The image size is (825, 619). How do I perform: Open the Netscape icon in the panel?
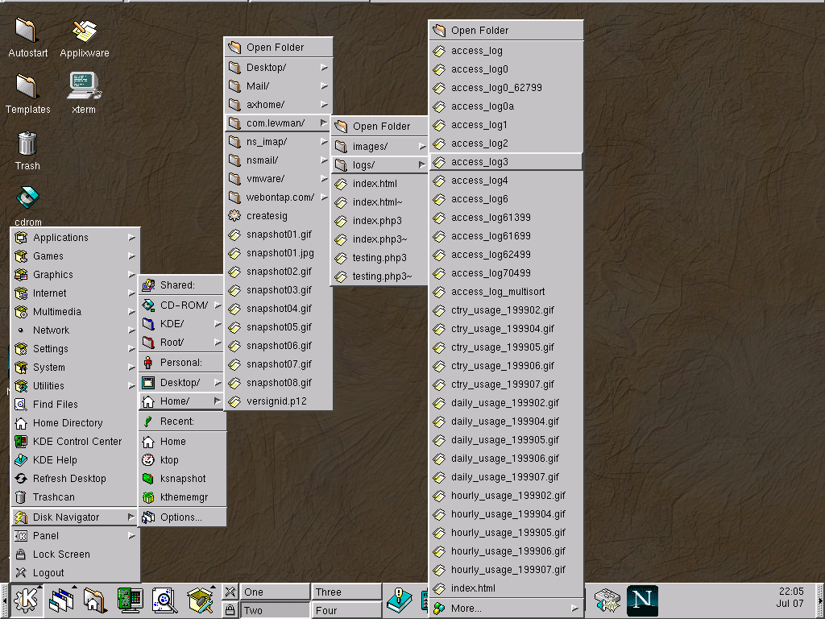643,600
